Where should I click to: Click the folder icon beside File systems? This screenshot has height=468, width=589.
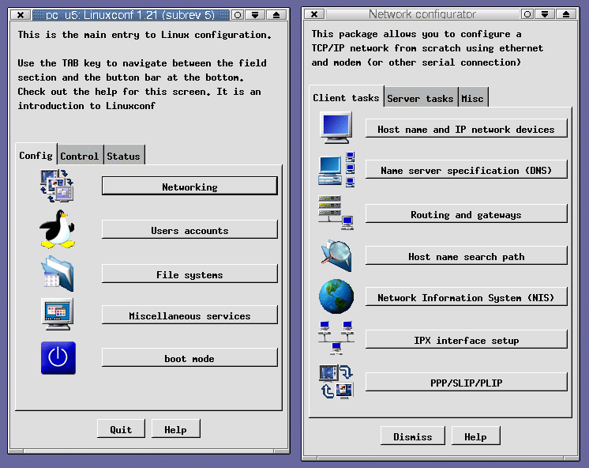[x=57, y=274]
